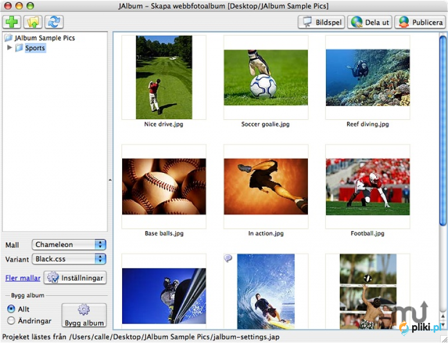Click the Nice drive.jpg file name
Image resolution: width=448 pixels, height=343 pixels.
pos(164,124)
